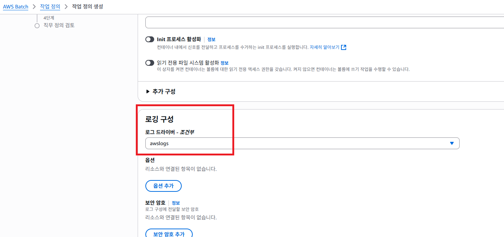Click the chevron after AWS Batch breadcrumb
504x237 pixels.
(34, 7)
